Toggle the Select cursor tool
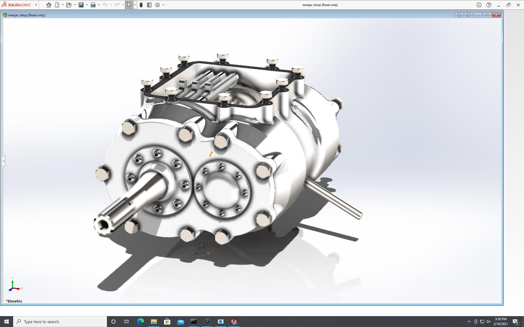The image size is (524, 327). tap(129, 5)
